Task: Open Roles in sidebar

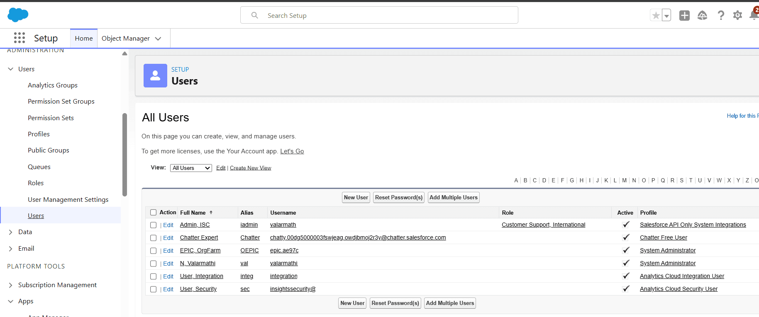Action: (36, 183)
